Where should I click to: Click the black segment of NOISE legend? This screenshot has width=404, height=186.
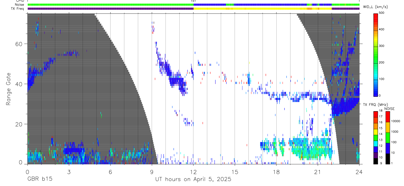click(x=388, y=158)
